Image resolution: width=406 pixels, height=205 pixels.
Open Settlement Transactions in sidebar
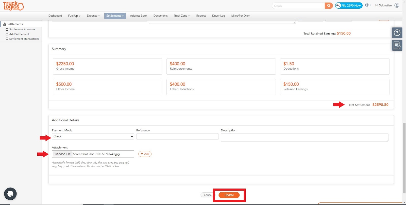click(24, 39)
